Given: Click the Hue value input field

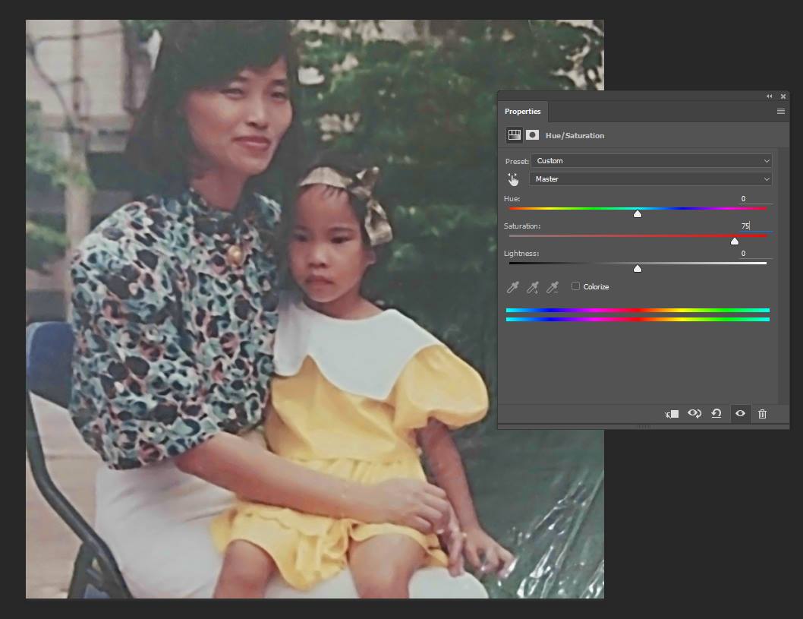Looking at the screenshot, I should click(754, 199).
